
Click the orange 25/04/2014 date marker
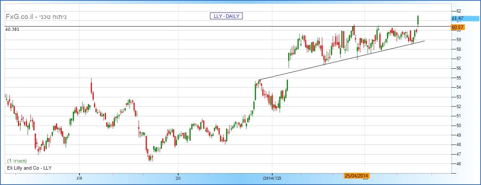pos(356,176)
